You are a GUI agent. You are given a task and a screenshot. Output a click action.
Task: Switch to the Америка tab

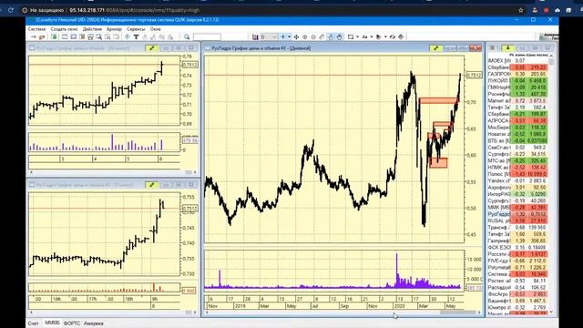click(x=94, y=323)
